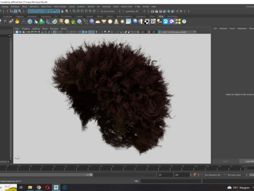Open Attribute Editor Selected menu
Viewport: 254px width, 191px height.
coord(223,29)
